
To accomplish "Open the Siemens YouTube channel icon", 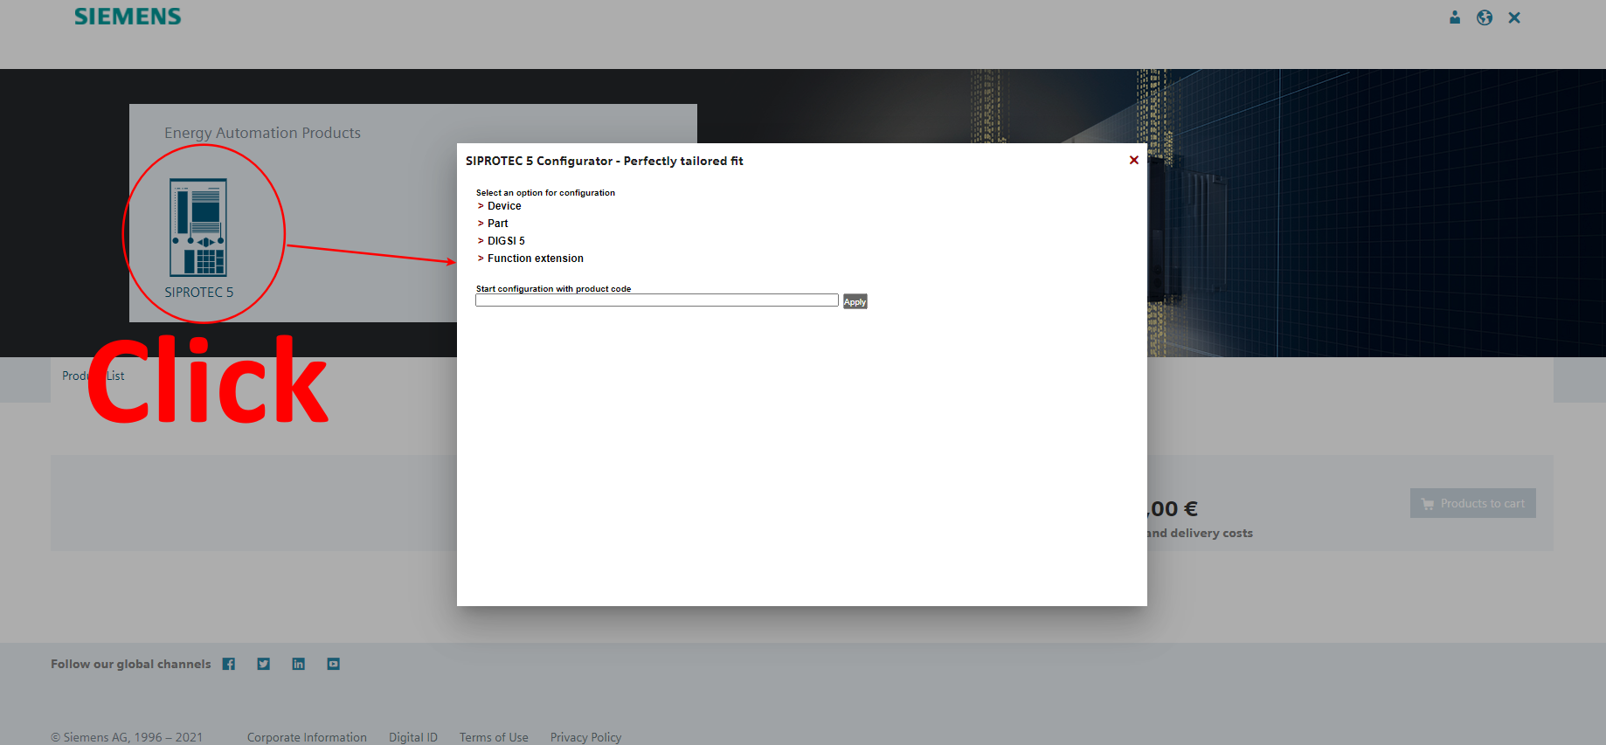I will click(334, 664).
